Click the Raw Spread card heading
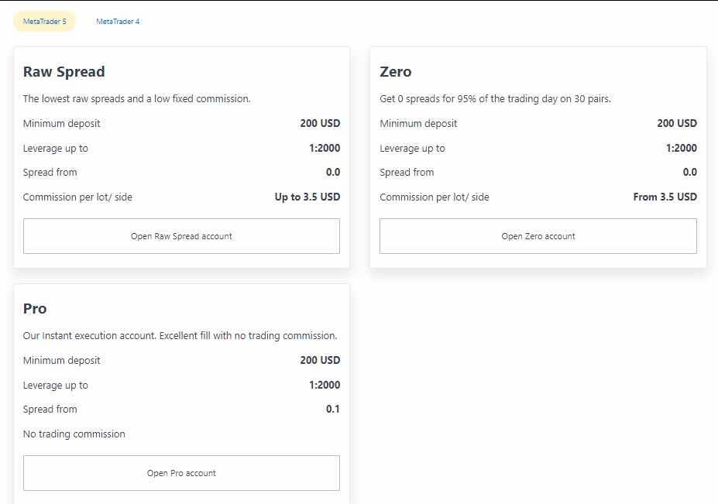Image resolution: width=718 pixels, height=504 pixels. [64, 71]
